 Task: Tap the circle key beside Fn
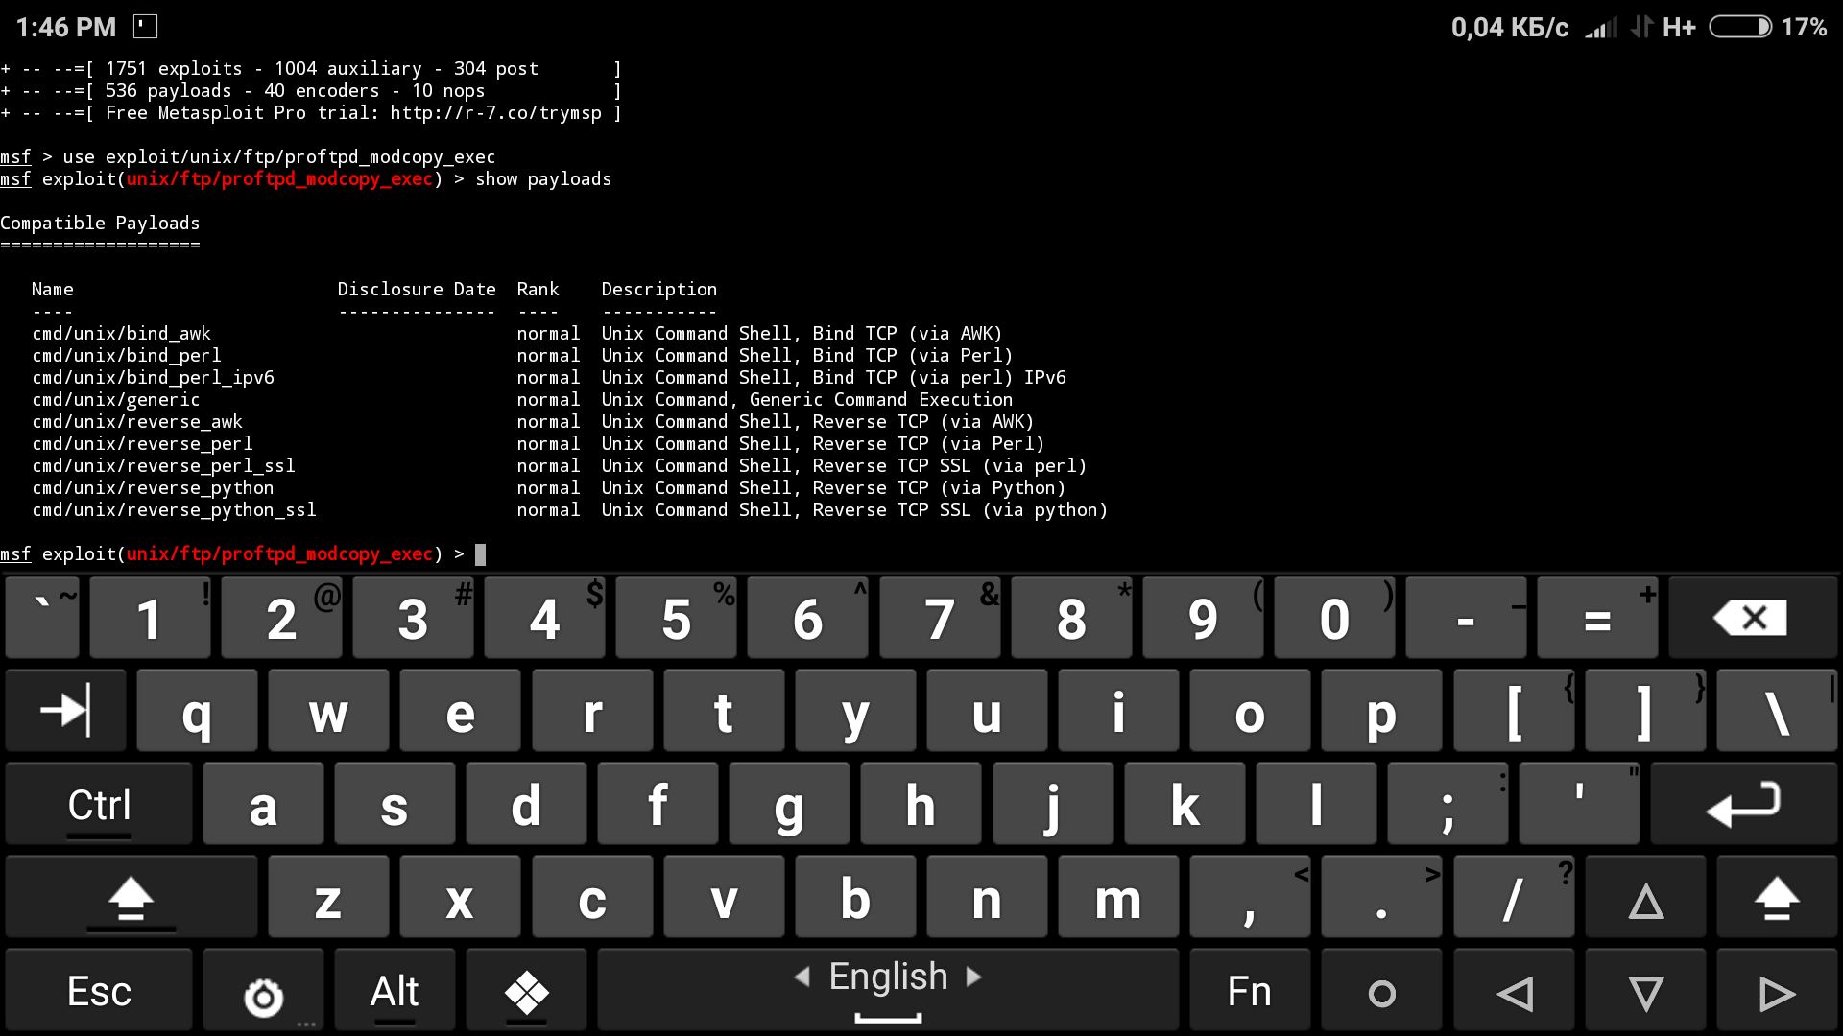click(1381, 992)
